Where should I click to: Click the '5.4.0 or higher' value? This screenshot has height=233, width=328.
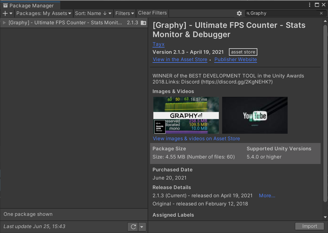pyautogui.click(x=264, y=157)
